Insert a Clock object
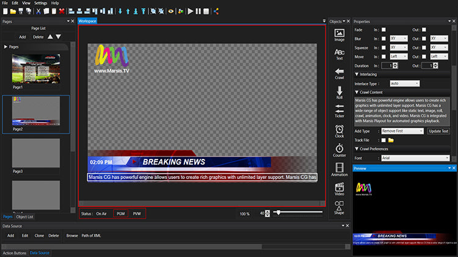 (340, 130)
